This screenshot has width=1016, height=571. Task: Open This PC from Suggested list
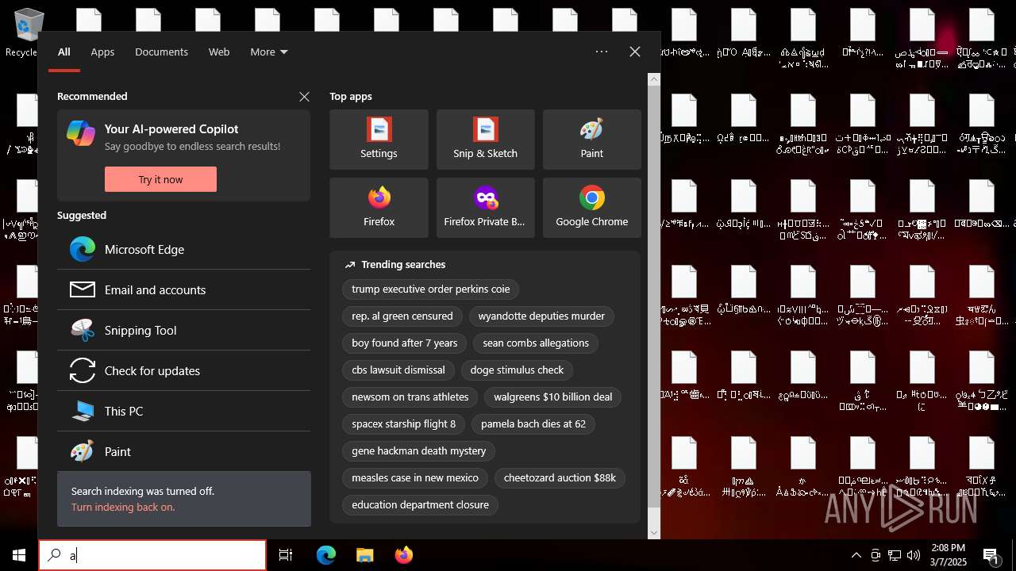point(183,411)
